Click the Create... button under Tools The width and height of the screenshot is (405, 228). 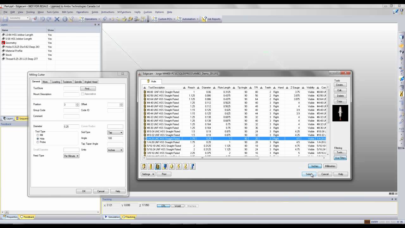click(340, 85)
